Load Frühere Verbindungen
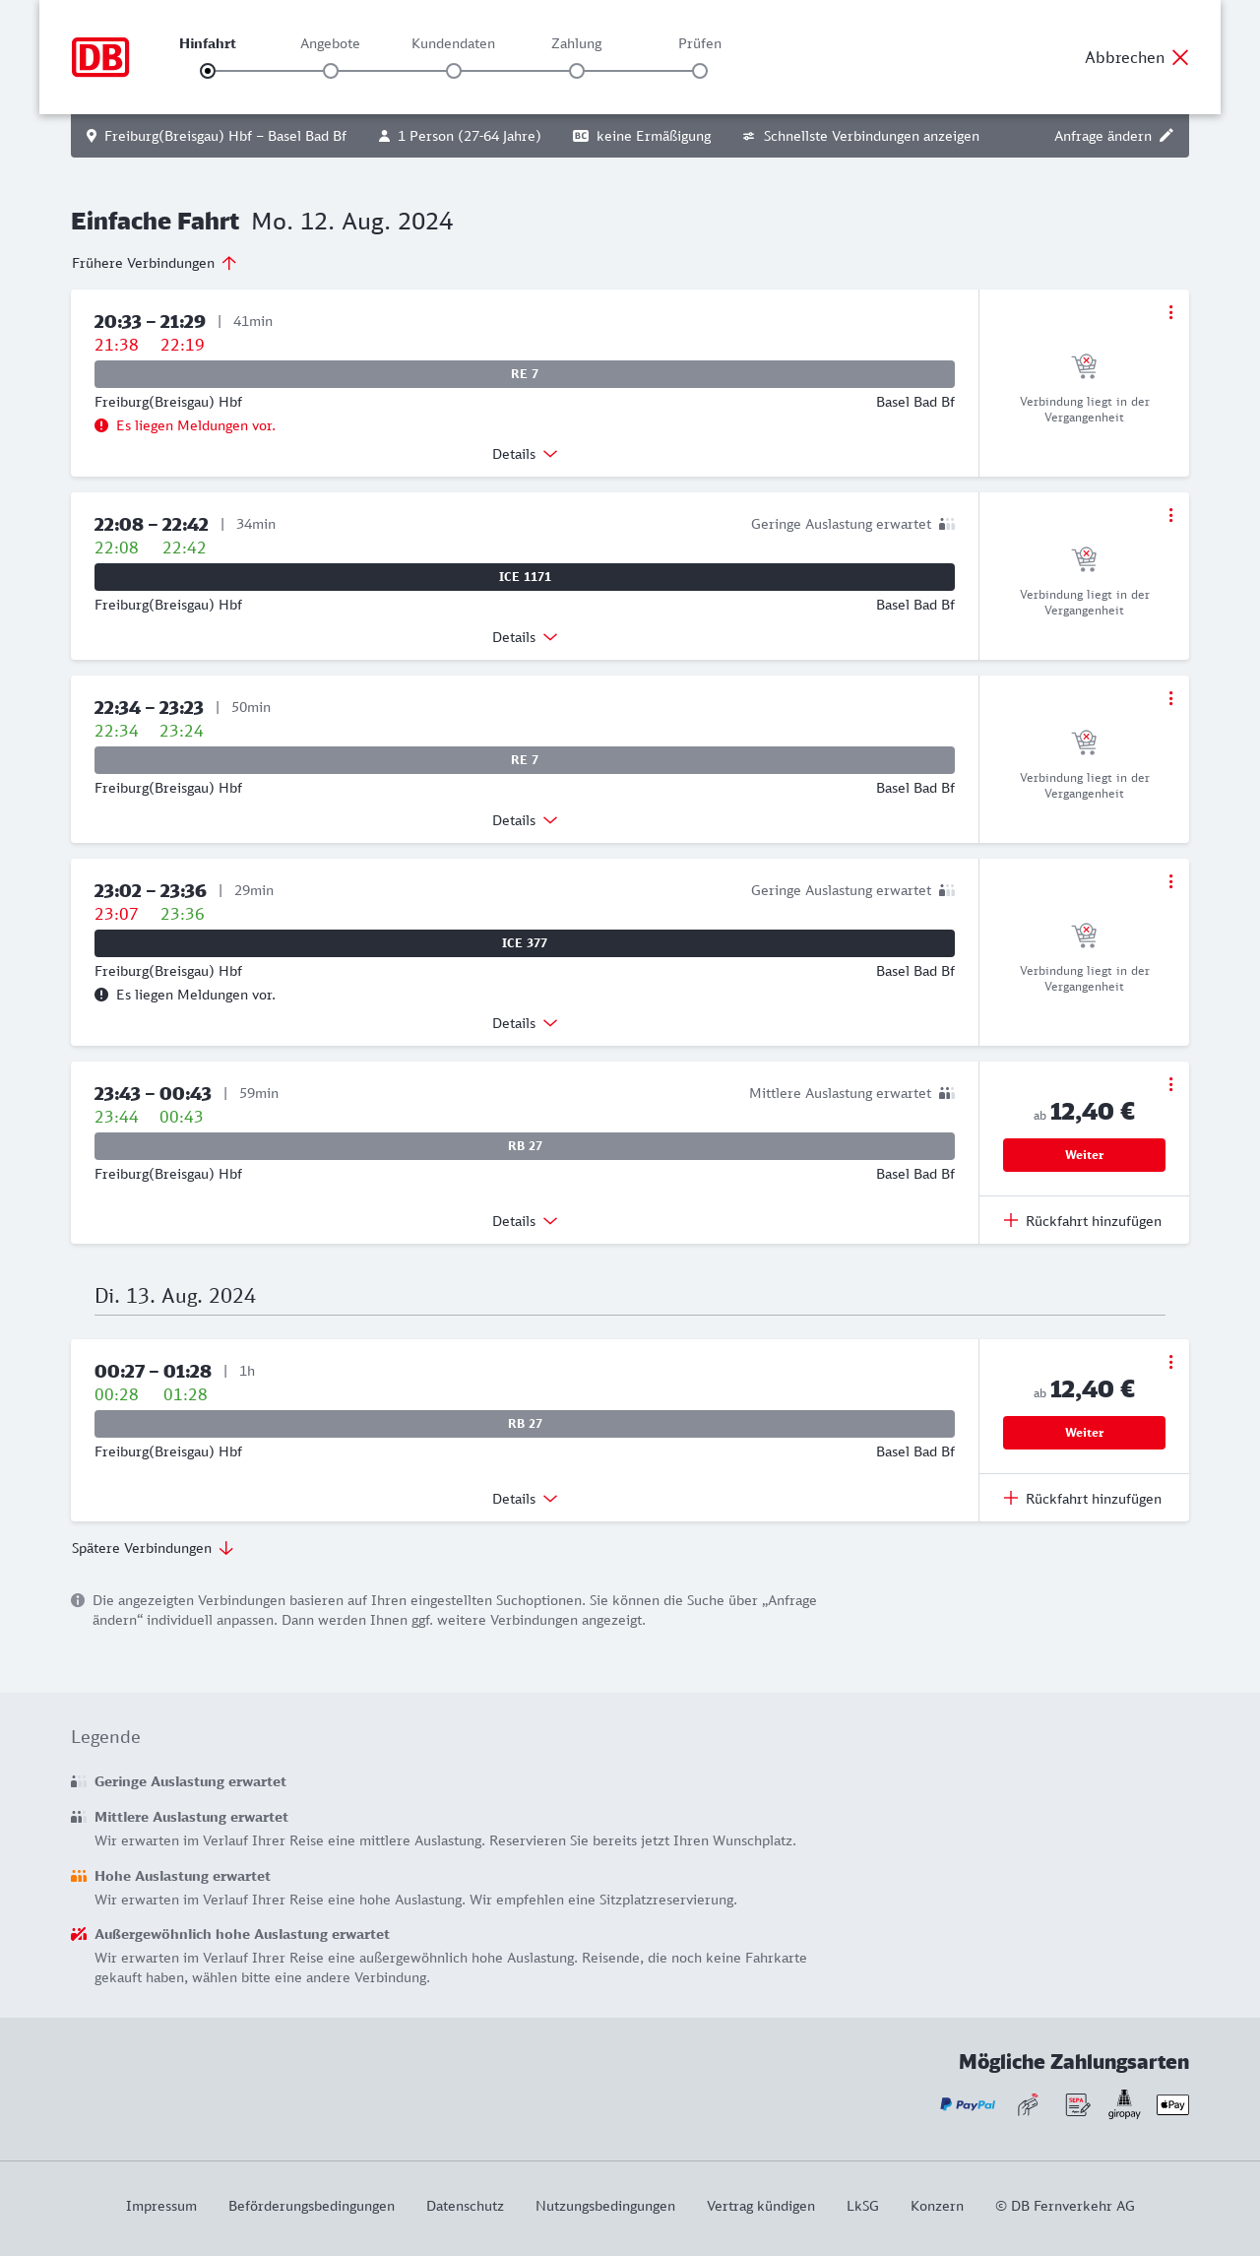 click(154, 263)
